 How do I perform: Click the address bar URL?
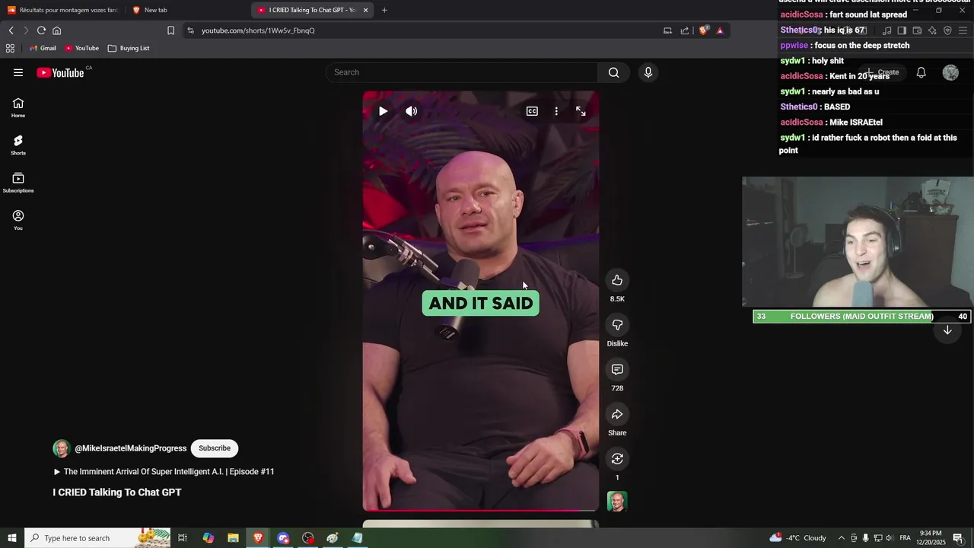point(258,30)
